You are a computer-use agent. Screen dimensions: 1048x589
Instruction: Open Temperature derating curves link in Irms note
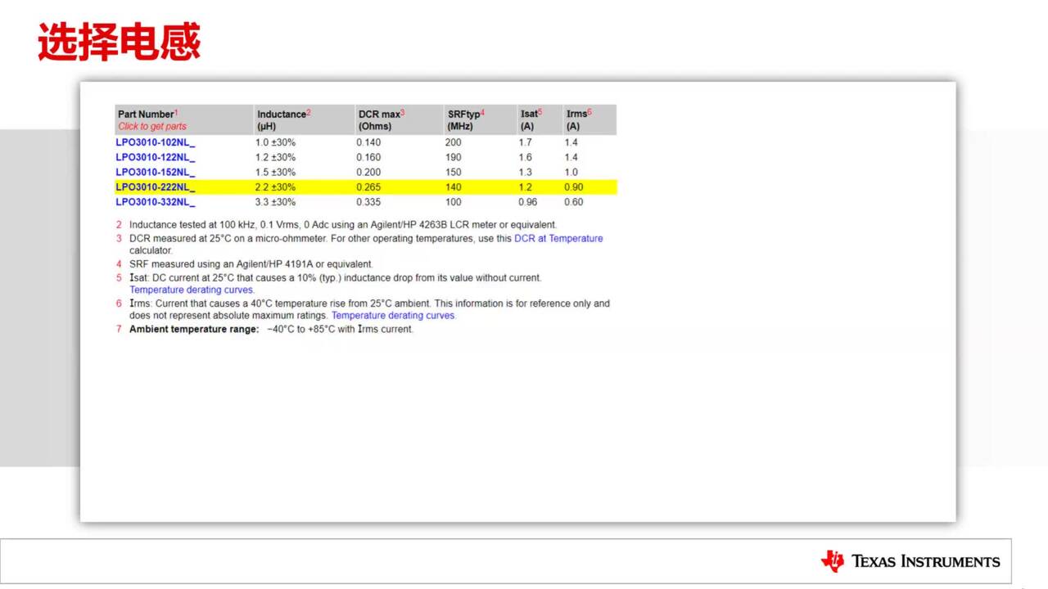coord(394,316)
